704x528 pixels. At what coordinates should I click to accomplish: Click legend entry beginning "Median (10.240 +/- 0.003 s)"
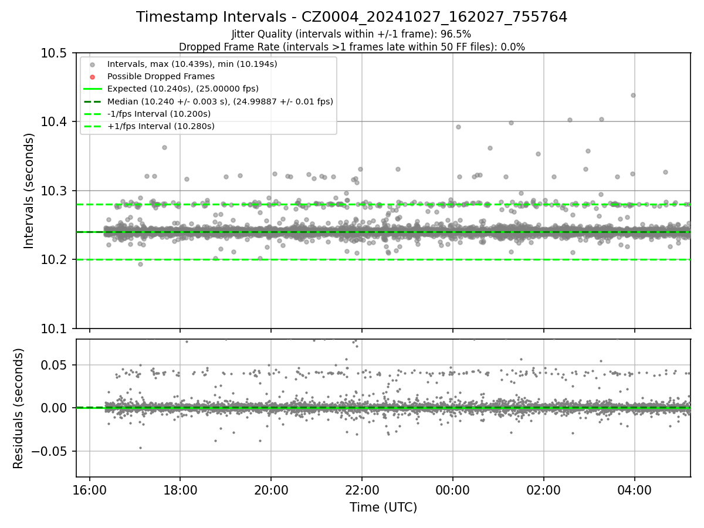220,101
